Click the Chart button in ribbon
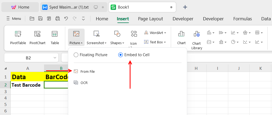This screenshot has width=272, height=115. (x=181, y=34)
